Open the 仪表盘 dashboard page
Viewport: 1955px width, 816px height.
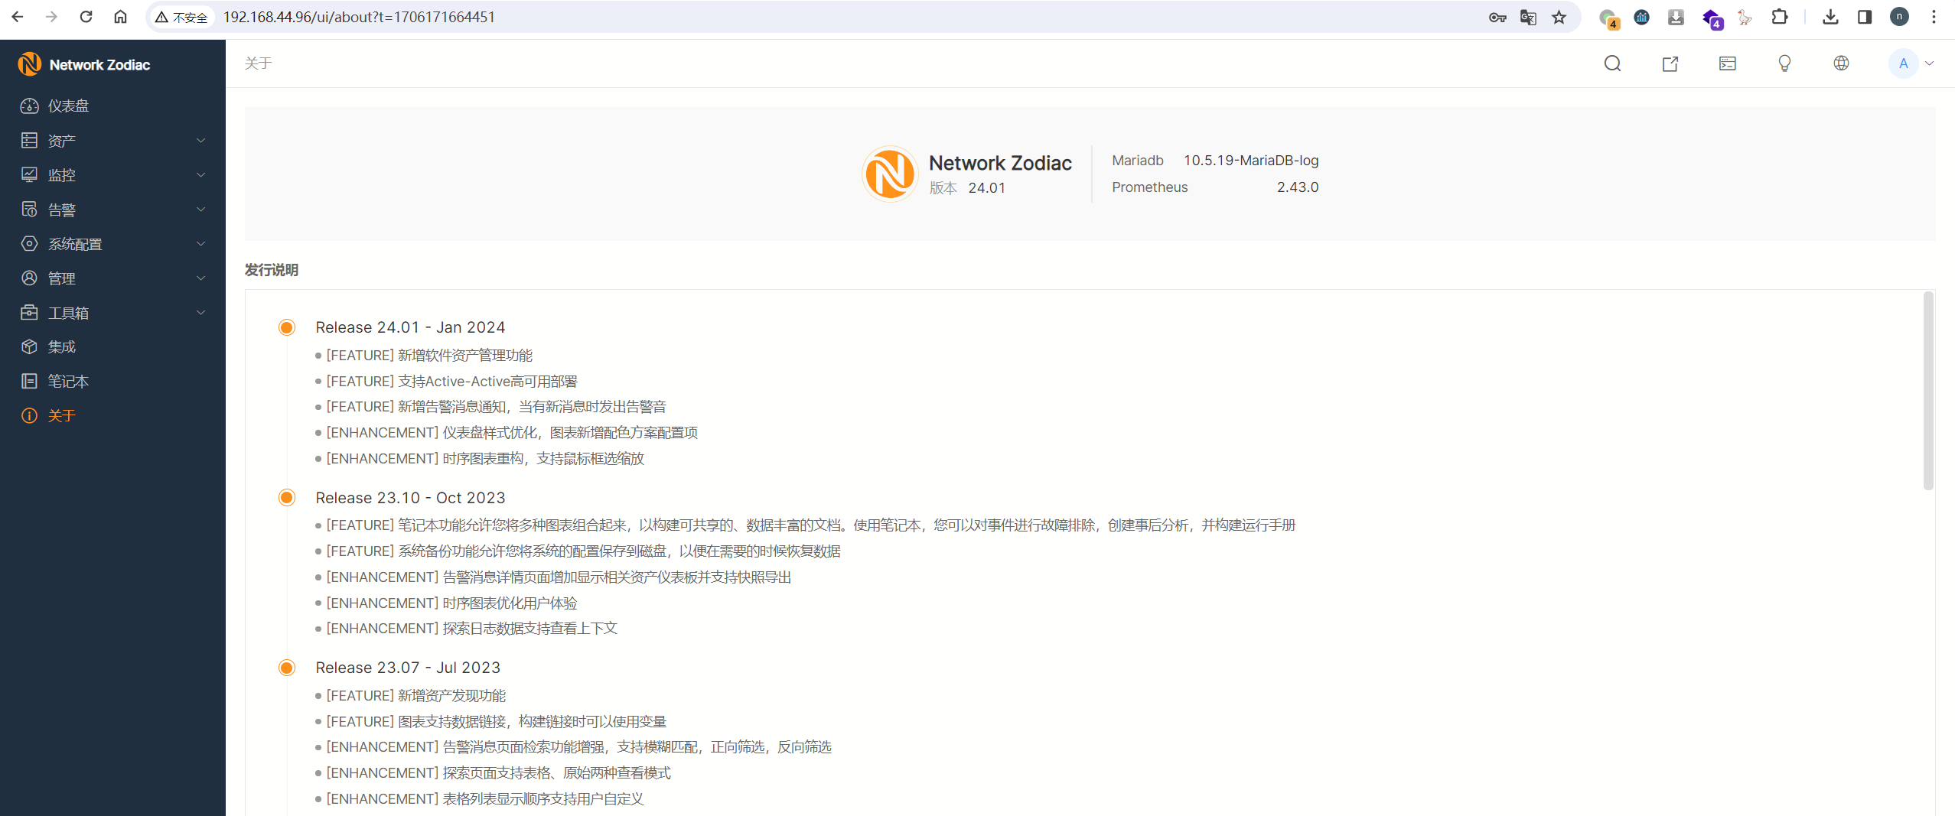pyautogui.click(x=68, y=106)
